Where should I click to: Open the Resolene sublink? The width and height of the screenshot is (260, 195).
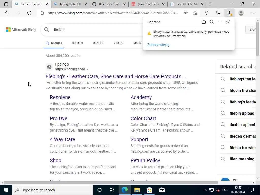60,97
